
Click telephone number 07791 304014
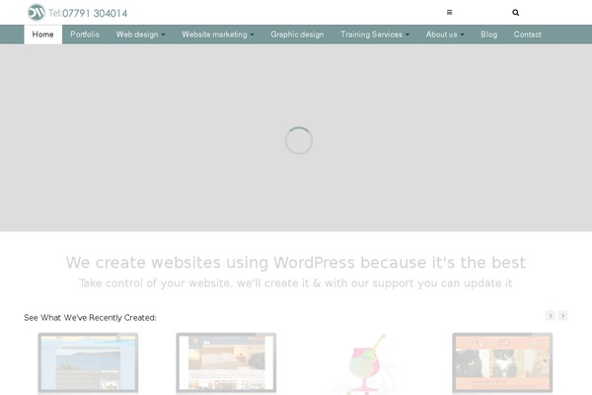pyautogui.click(x=95, y=13)
